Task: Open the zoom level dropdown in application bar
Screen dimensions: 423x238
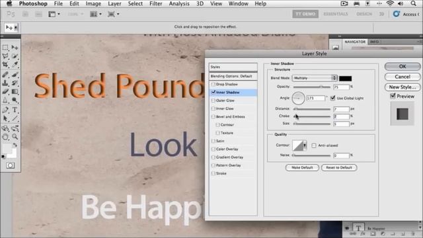Action: [x=75, y=14]
